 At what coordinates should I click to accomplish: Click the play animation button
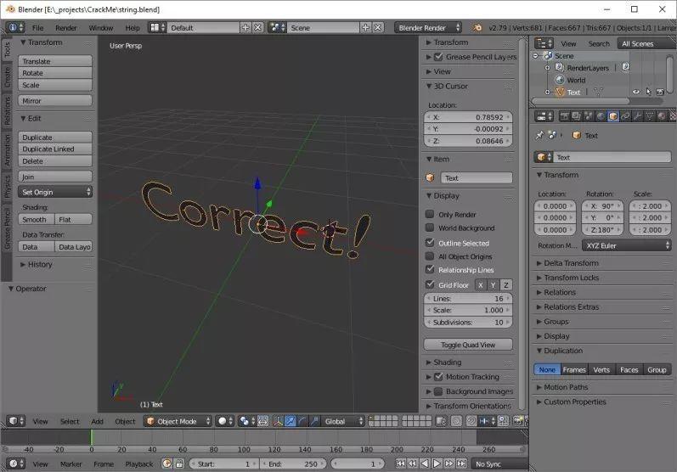tap(437, 464)
